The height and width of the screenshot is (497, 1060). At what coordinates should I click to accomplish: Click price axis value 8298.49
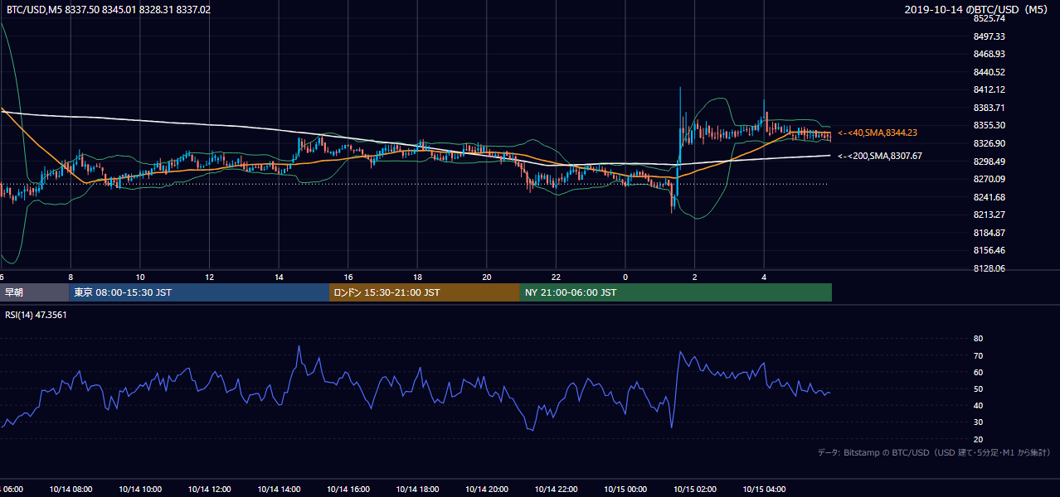(x=989, y=162)
